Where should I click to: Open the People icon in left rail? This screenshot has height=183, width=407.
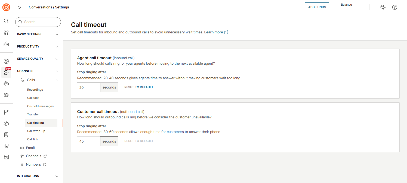tap(6, 124)
